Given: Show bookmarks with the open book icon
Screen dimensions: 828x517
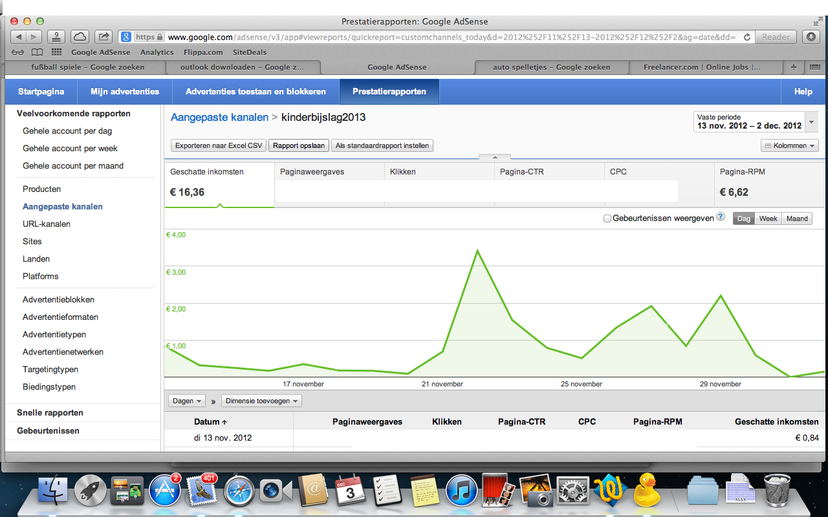Looking at the screenshot, I should 38,52.
